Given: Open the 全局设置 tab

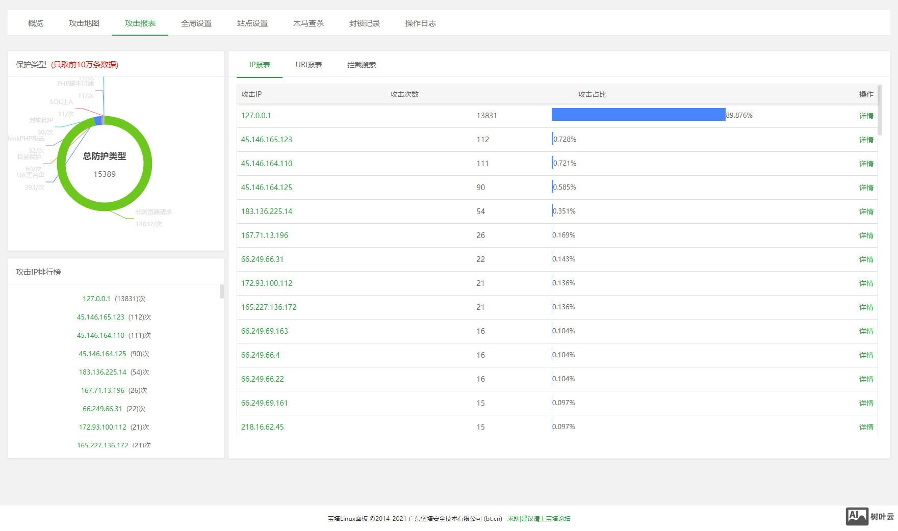Looking at the screenshot, I should 196,23.
